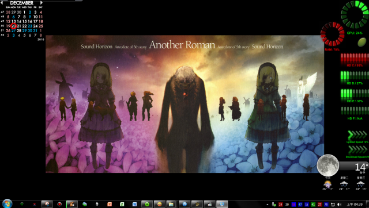Click the green olive-shaped gadget icon
This screenshot has width=369, height=208.
[362, 42]
